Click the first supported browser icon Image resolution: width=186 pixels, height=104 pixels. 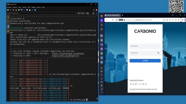click(131, 84)
